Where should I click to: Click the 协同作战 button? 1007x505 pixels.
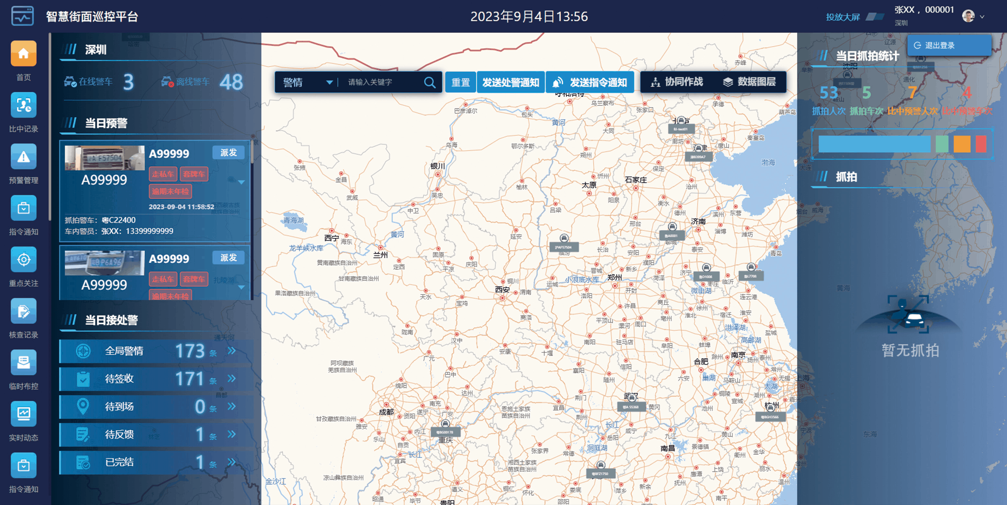[x=677, y=82]
